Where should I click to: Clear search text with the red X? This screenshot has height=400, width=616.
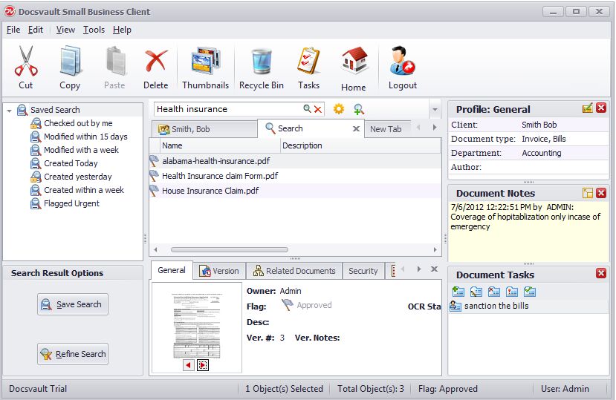pyautogui.click(x=318, y=109)
